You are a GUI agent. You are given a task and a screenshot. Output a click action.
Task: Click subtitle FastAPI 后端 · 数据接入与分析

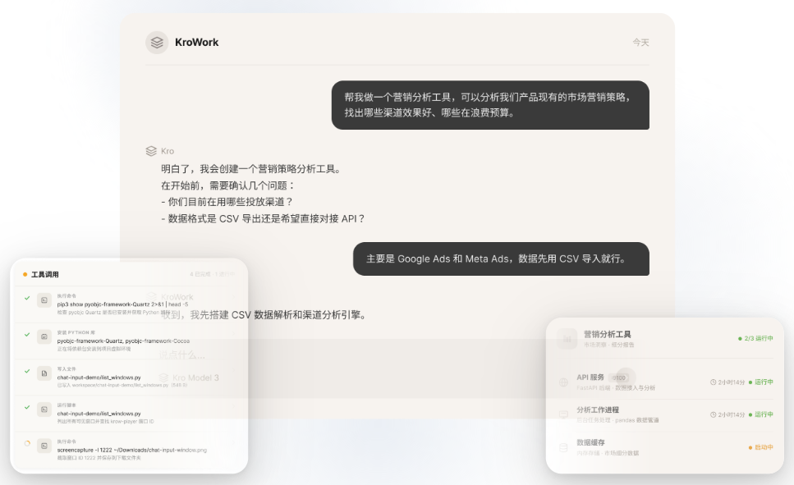click(616, 388)
